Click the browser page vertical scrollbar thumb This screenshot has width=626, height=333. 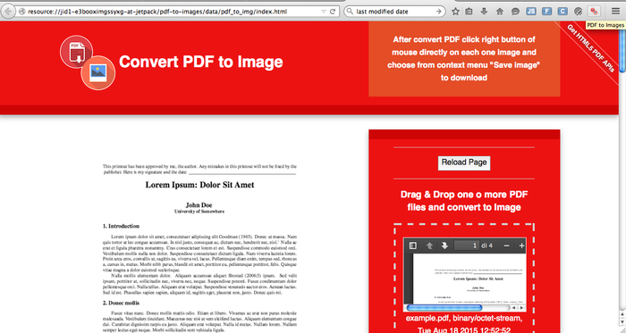coord(622,50)
